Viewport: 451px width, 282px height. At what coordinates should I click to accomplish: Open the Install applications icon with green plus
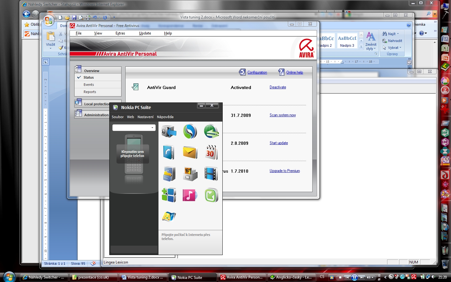(169, 195)
